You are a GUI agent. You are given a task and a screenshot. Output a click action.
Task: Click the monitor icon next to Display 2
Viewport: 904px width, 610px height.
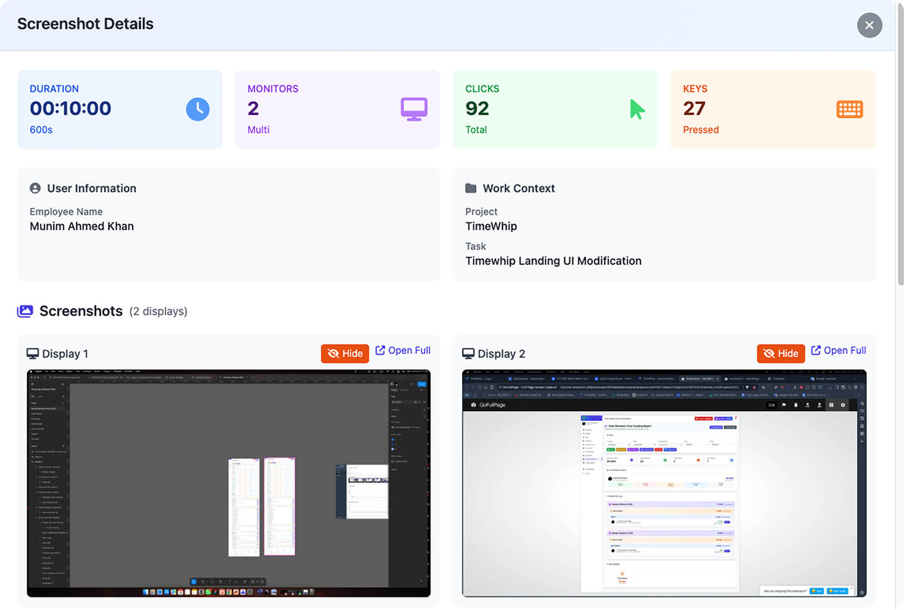click(468, 354)
